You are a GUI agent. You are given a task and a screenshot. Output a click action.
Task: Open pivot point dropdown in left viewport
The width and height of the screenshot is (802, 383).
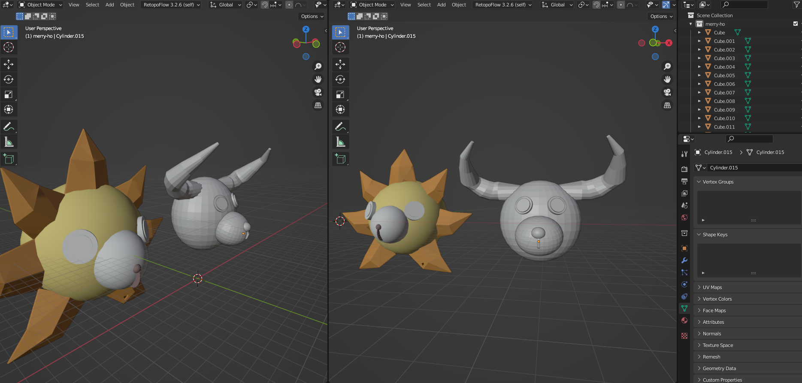pos(252,5)
